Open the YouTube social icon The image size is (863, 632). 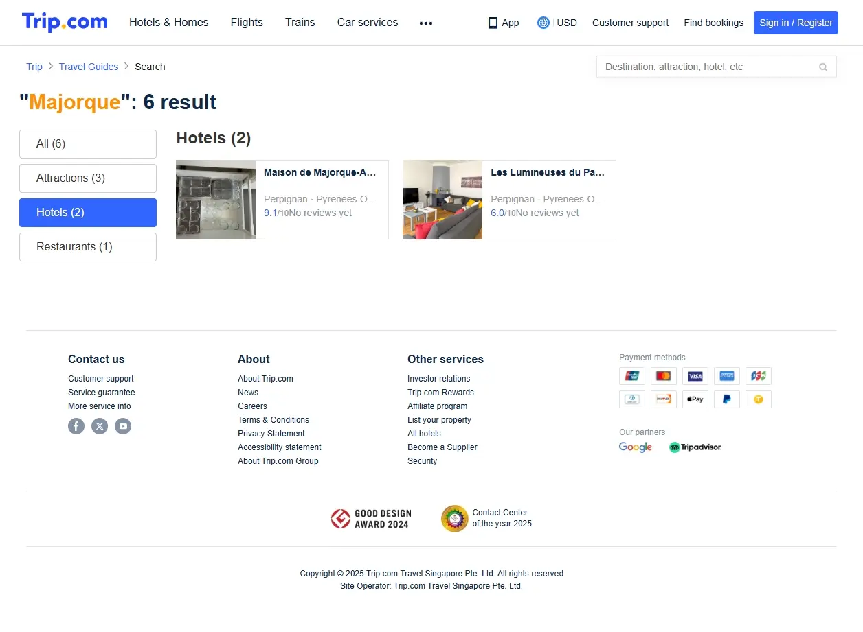(123, 426)
